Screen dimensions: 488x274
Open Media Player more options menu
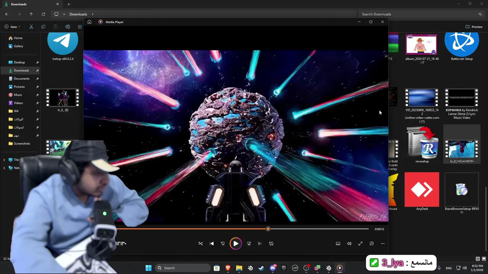(x=382, y=244)
